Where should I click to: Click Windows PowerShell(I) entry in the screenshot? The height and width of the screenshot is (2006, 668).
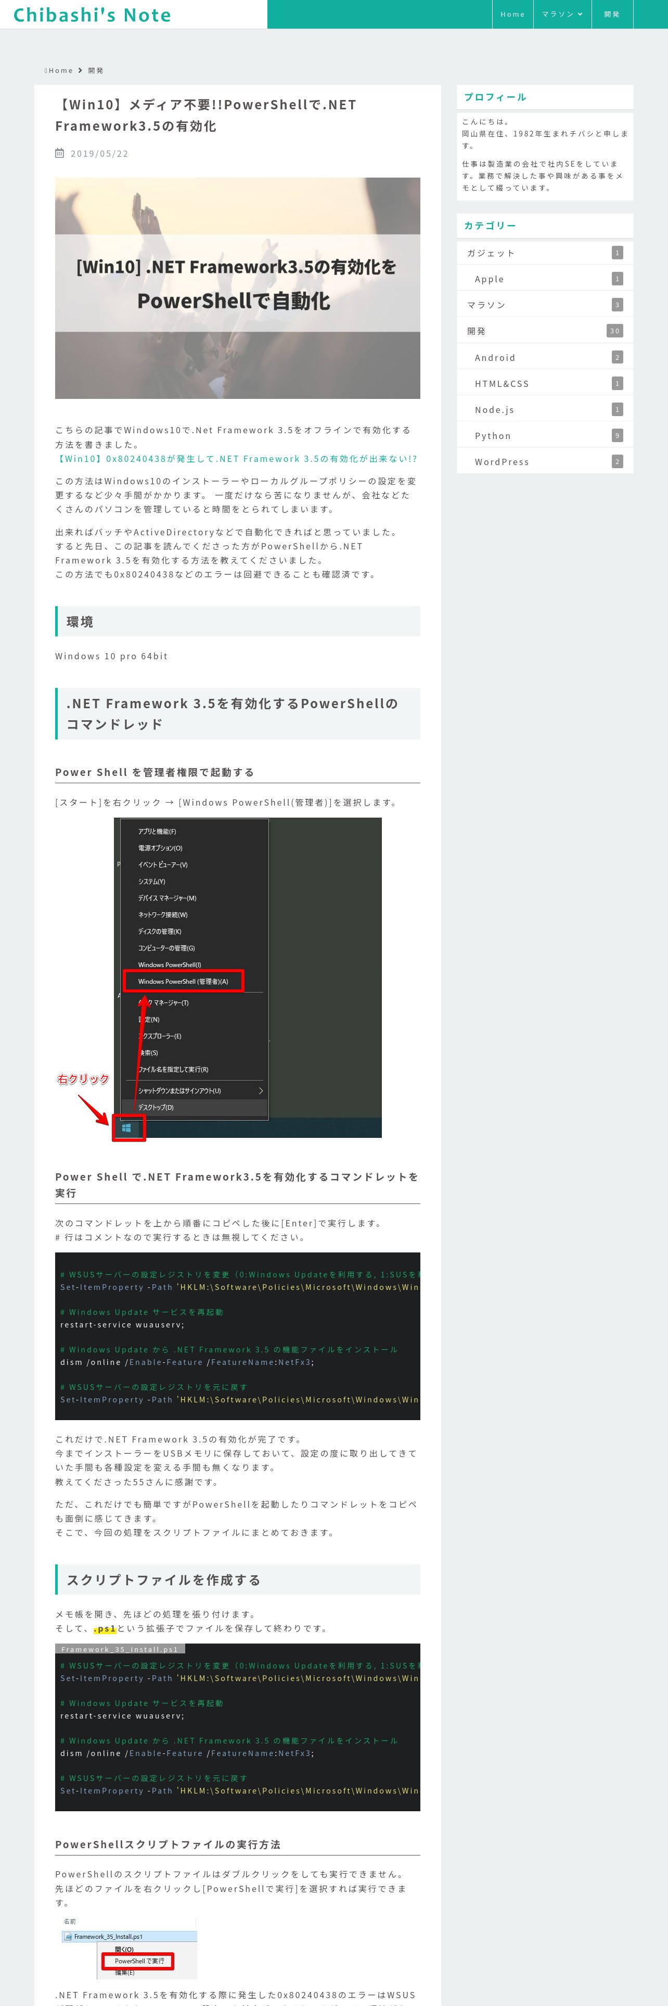[170, 965]
